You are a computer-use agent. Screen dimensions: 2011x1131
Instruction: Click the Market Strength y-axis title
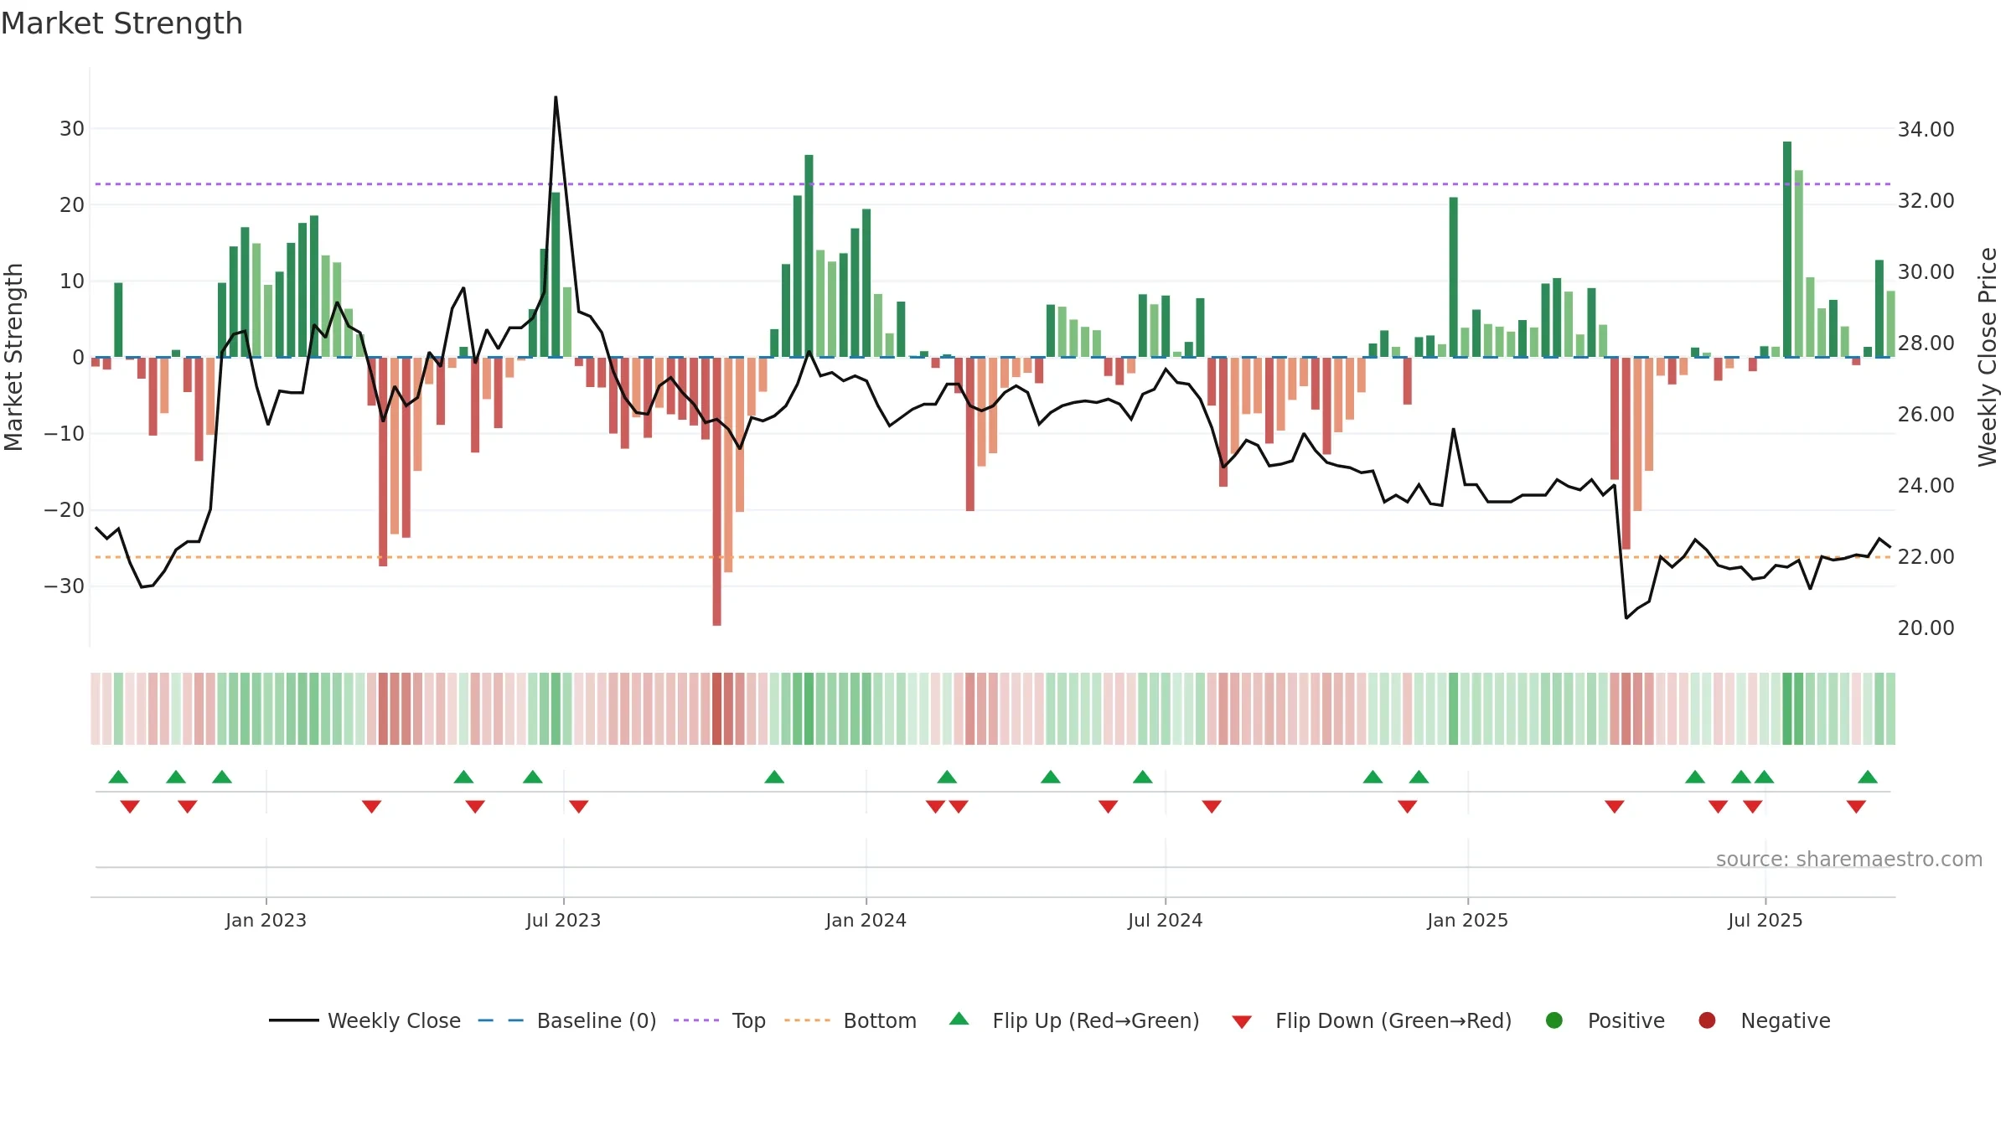13,357
